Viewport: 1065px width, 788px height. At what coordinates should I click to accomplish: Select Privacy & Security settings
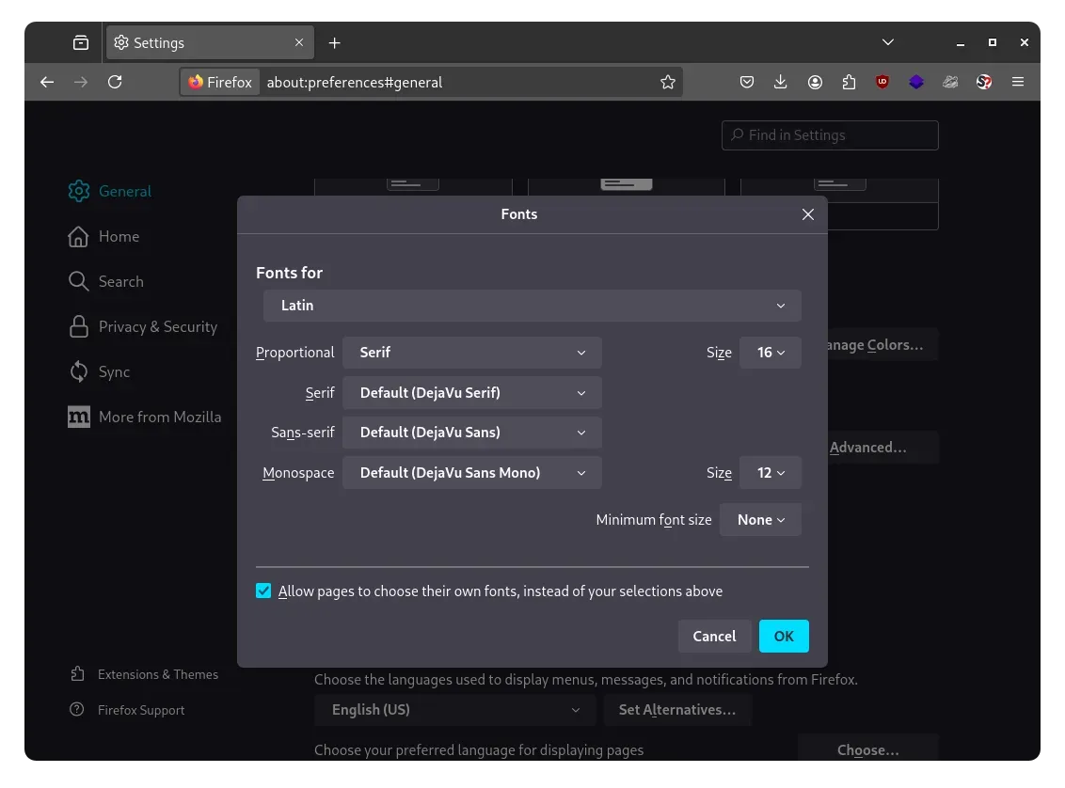(157, 326)
